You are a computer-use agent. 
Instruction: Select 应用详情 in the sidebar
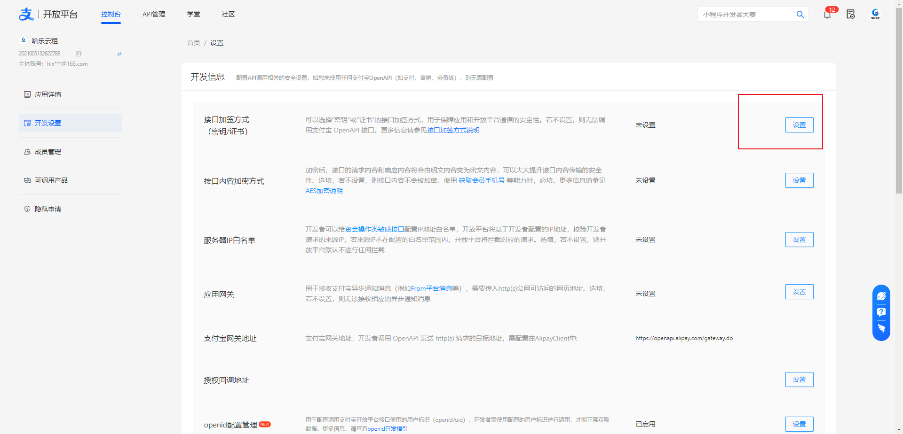pos(71,94)
